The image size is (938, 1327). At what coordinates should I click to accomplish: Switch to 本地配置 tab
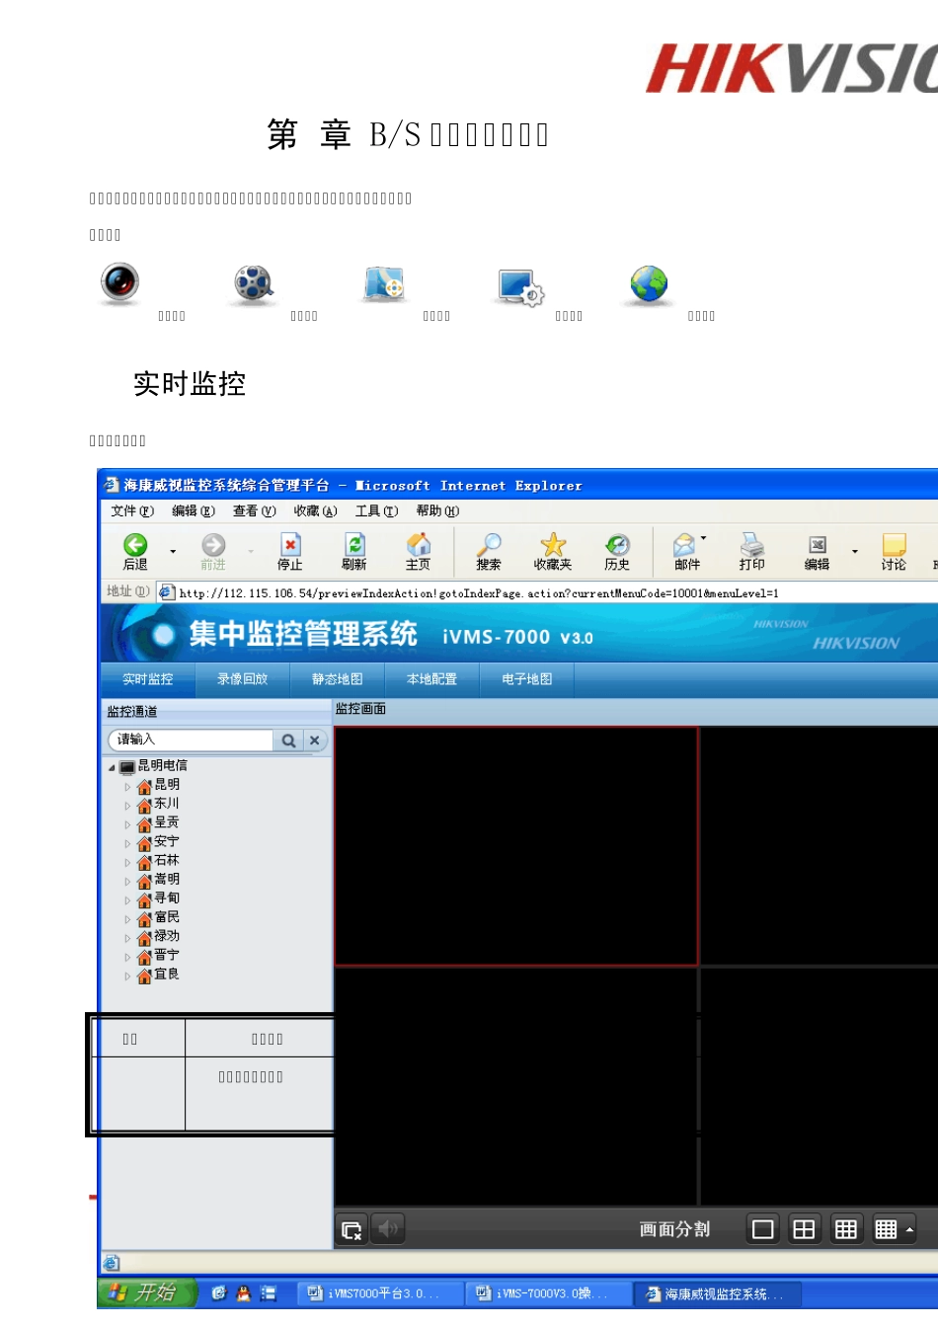[x=431, y=679]
